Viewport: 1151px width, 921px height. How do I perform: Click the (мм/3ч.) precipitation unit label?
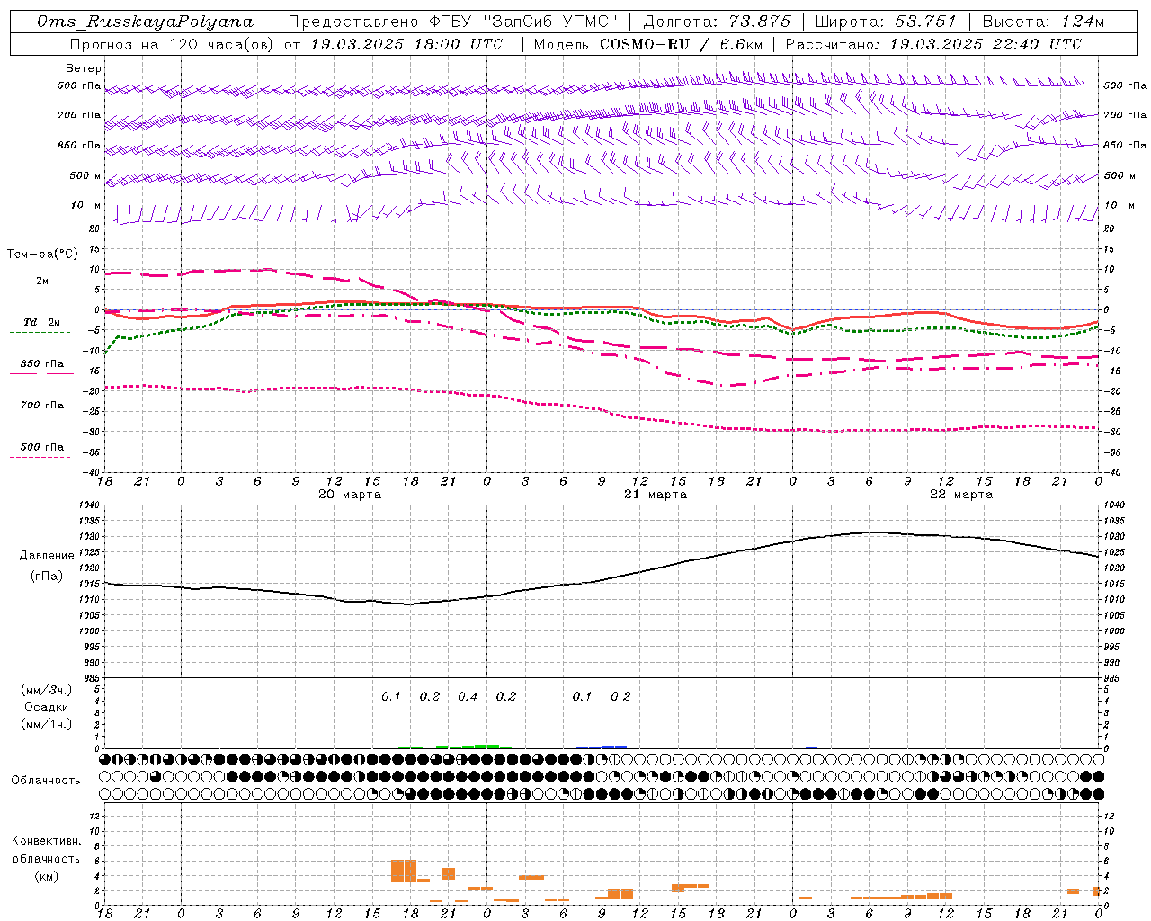pyautogui.click(x=46, y=690)
